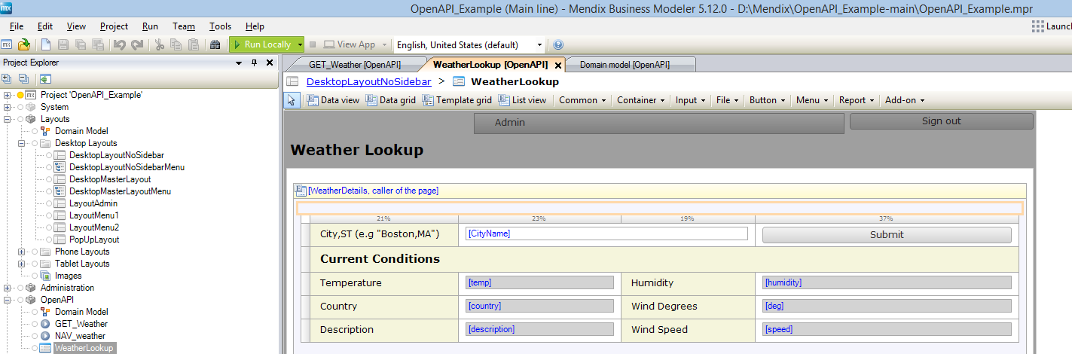
Task: Open the Common widgets dropdown
Action: point(582,100)
